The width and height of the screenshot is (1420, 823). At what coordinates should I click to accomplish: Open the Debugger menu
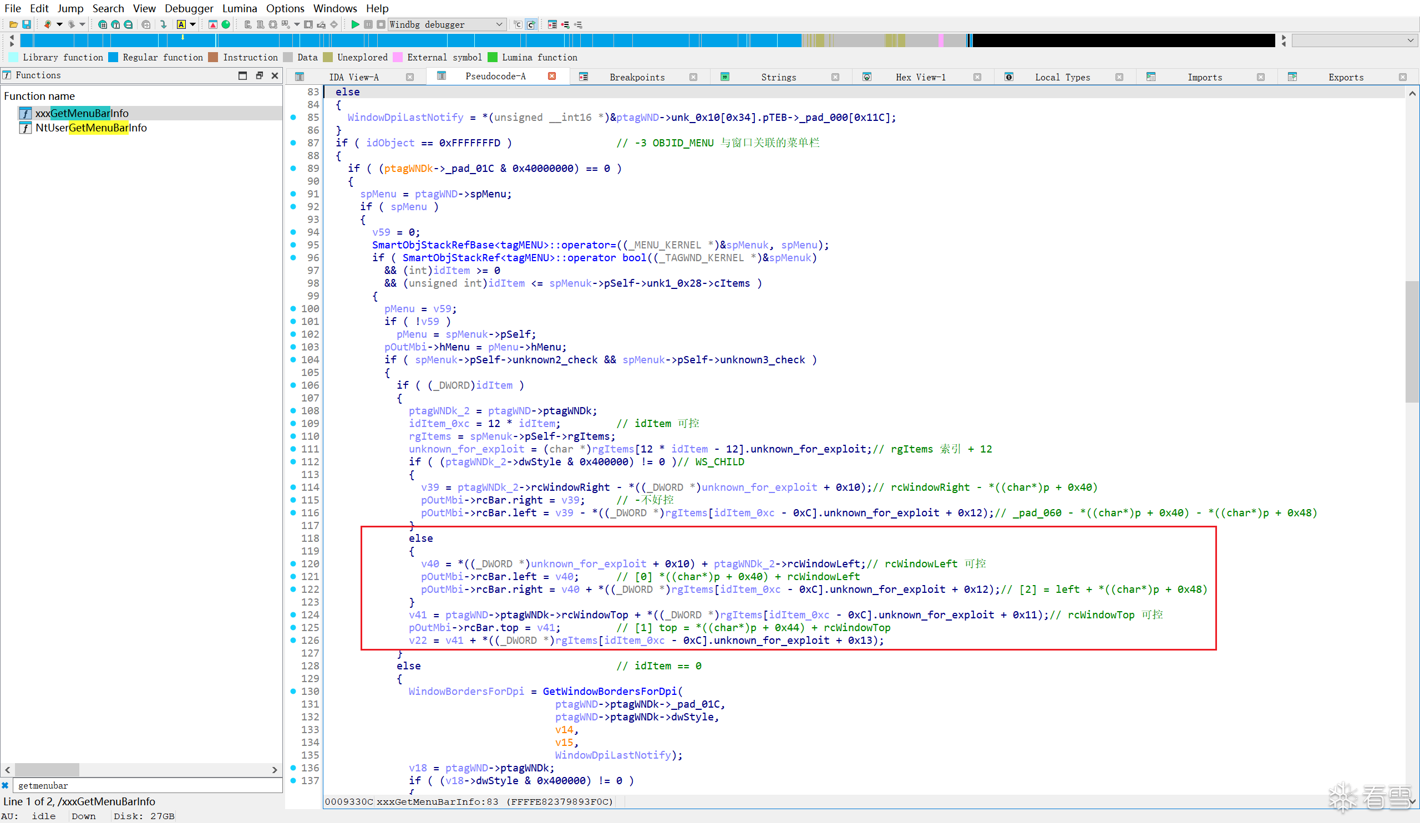point(189,8)
